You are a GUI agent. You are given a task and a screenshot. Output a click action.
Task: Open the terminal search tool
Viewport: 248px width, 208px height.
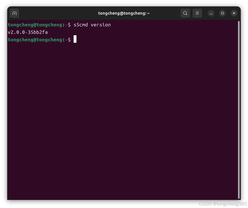pyautogui.click(x=185, y=13)
